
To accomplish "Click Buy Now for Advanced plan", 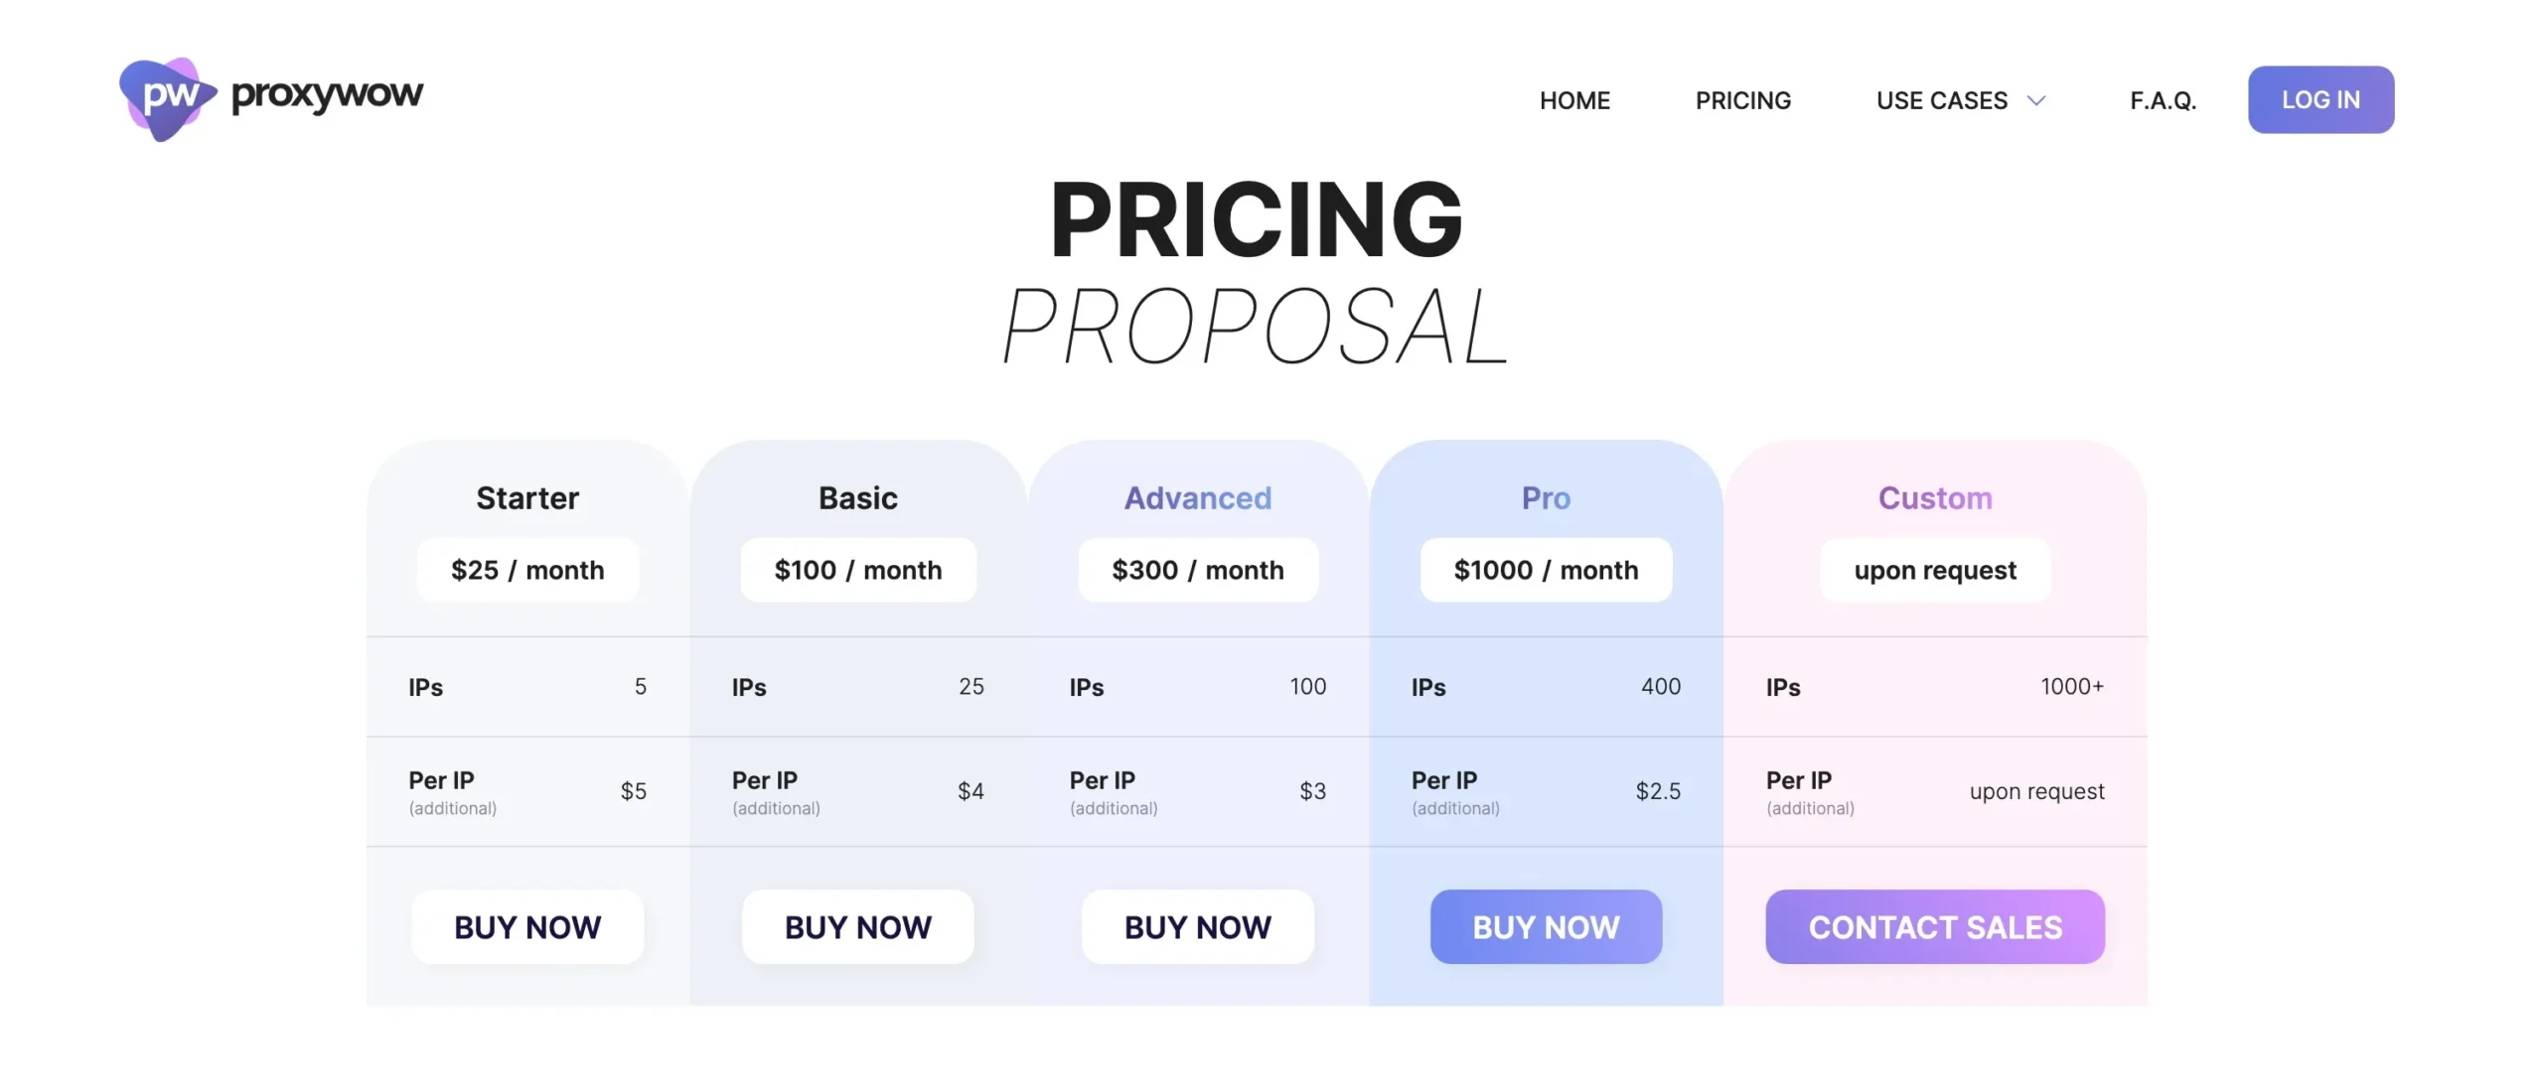I will tap(1197, 926).
